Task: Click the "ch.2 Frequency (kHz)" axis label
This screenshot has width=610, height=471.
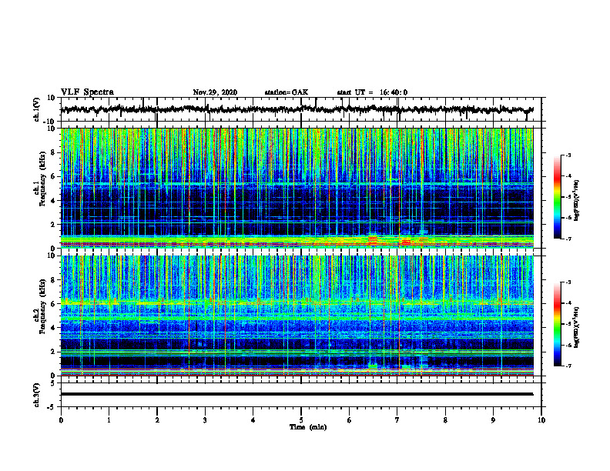Action: [40, 306]
